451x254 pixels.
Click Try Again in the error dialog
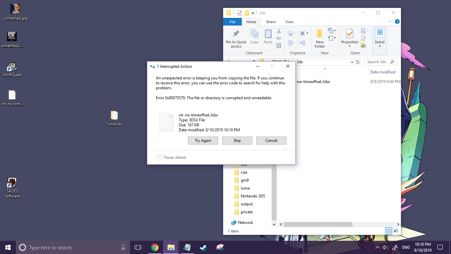point(203,141)
